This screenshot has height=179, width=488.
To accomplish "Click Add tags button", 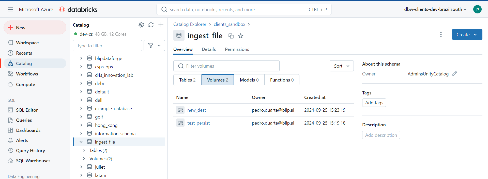I will point(374,103).
